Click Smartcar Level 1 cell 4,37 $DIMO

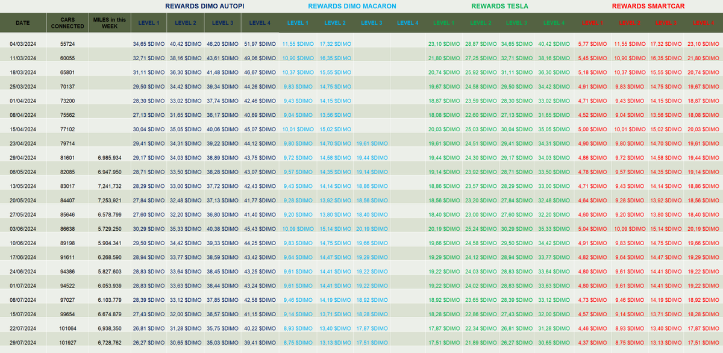click(x=592, y=342)
